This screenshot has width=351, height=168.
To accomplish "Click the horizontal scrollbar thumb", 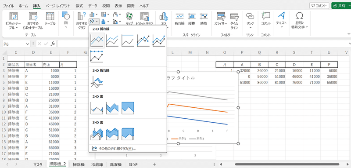I will pos(288,164).
